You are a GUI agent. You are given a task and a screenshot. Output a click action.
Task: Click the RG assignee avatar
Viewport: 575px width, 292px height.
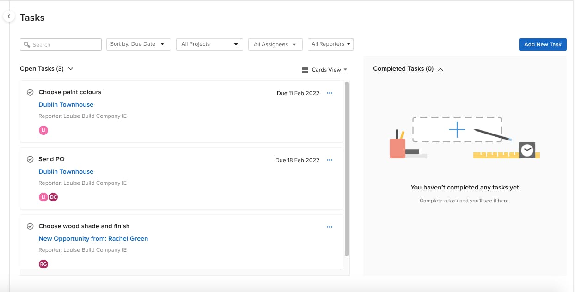tap(43, 264)
